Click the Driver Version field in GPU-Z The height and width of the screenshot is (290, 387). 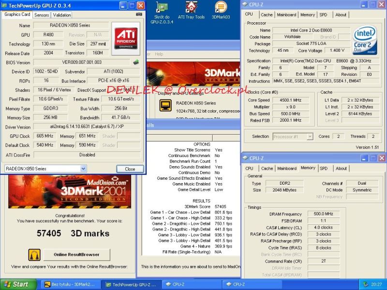[87, 127]
